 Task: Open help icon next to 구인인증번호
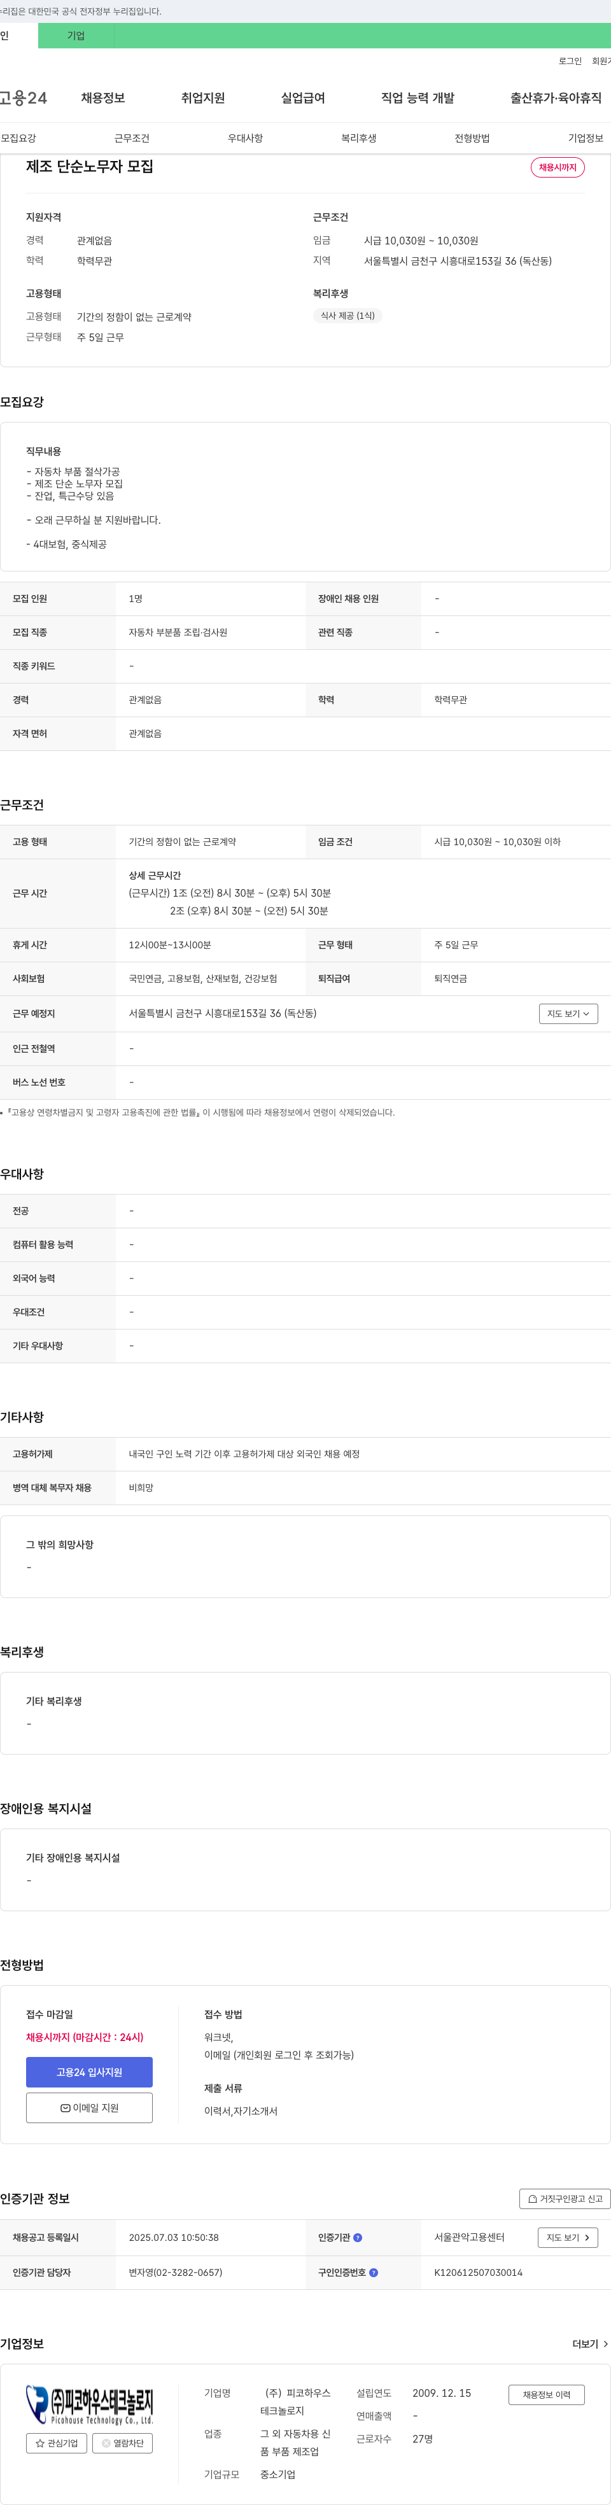[374, 2273]
